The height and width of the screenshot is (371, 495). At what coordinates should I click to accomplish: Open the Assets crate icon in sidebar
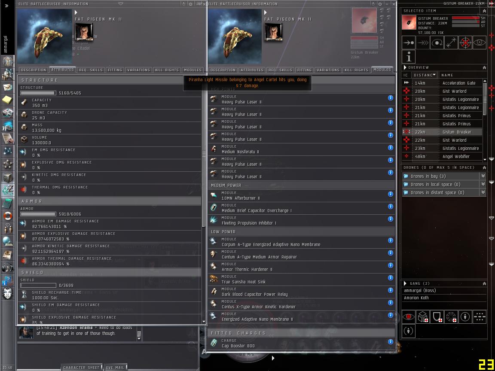pyautogui.click(x=7, y=178)
